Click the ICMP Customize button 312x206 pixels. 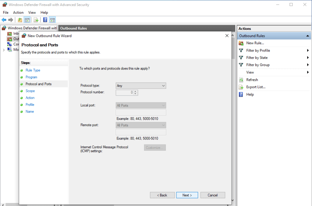click(155, 148)
